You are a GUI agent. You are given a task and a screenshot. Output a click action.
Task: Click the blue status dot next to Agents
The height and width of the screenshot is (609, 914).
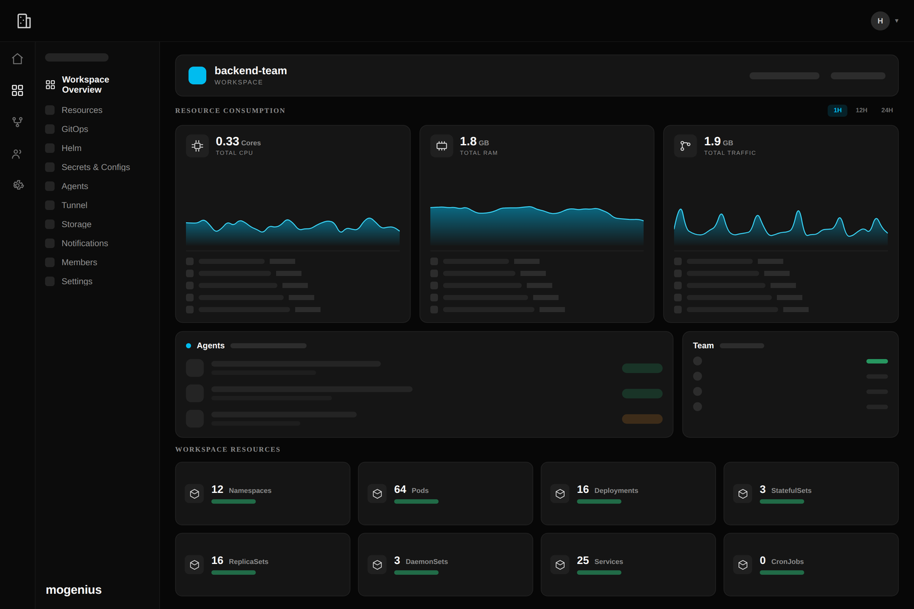pyautogui.click(x=189, y=346)
